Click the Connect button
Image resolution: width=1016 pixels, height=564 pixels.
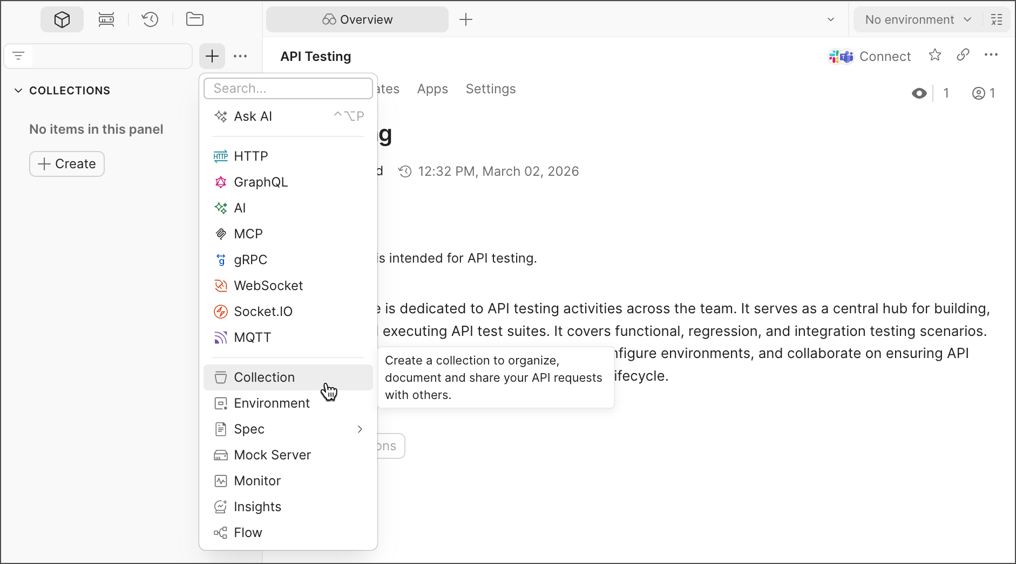point(870,56)
